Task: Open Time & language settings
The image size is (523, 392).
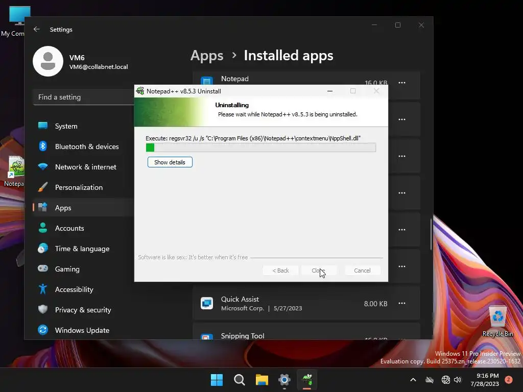Action: pyautogui.click(x=83, y=249)
